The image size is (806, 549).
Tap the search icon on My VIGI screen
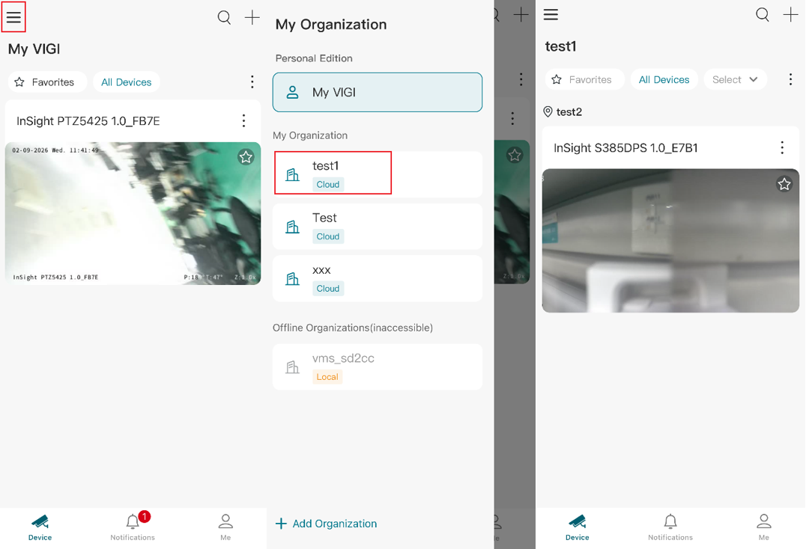pos(224,17)
